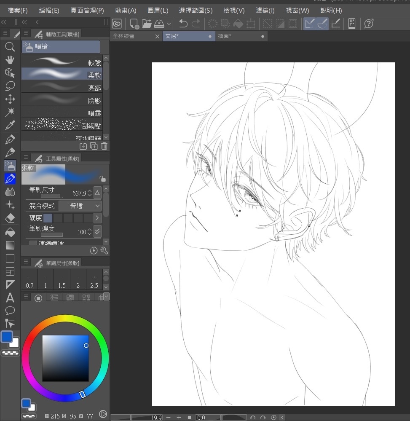The height and width of the screenshot is (421, 410).
Task: Collapse the left panel dock
Action: tap(4, 22)
